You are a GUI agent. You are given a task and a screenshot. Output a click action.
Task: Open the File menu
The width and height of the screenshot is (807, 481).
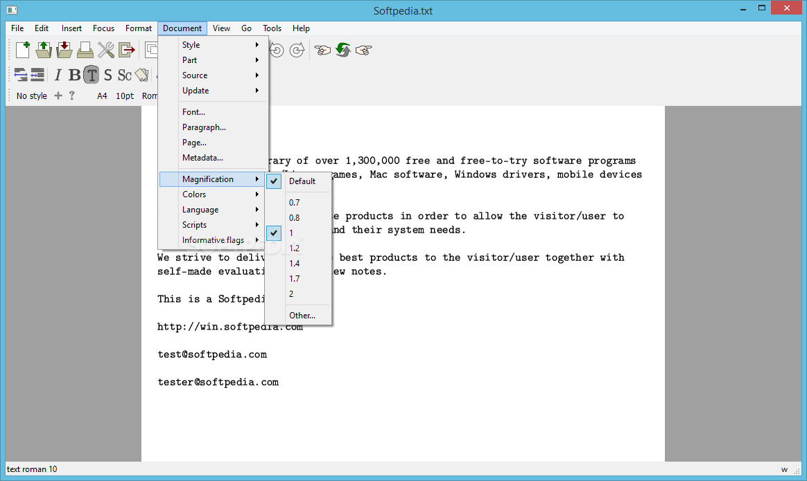[17, 28]
